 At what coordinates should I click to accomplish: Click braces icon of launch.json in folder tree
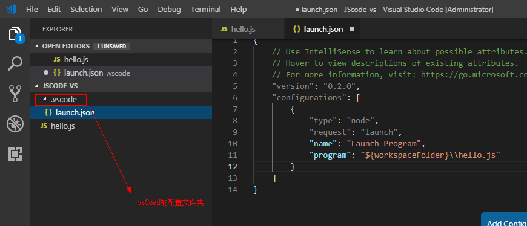[x=48, y=112]
